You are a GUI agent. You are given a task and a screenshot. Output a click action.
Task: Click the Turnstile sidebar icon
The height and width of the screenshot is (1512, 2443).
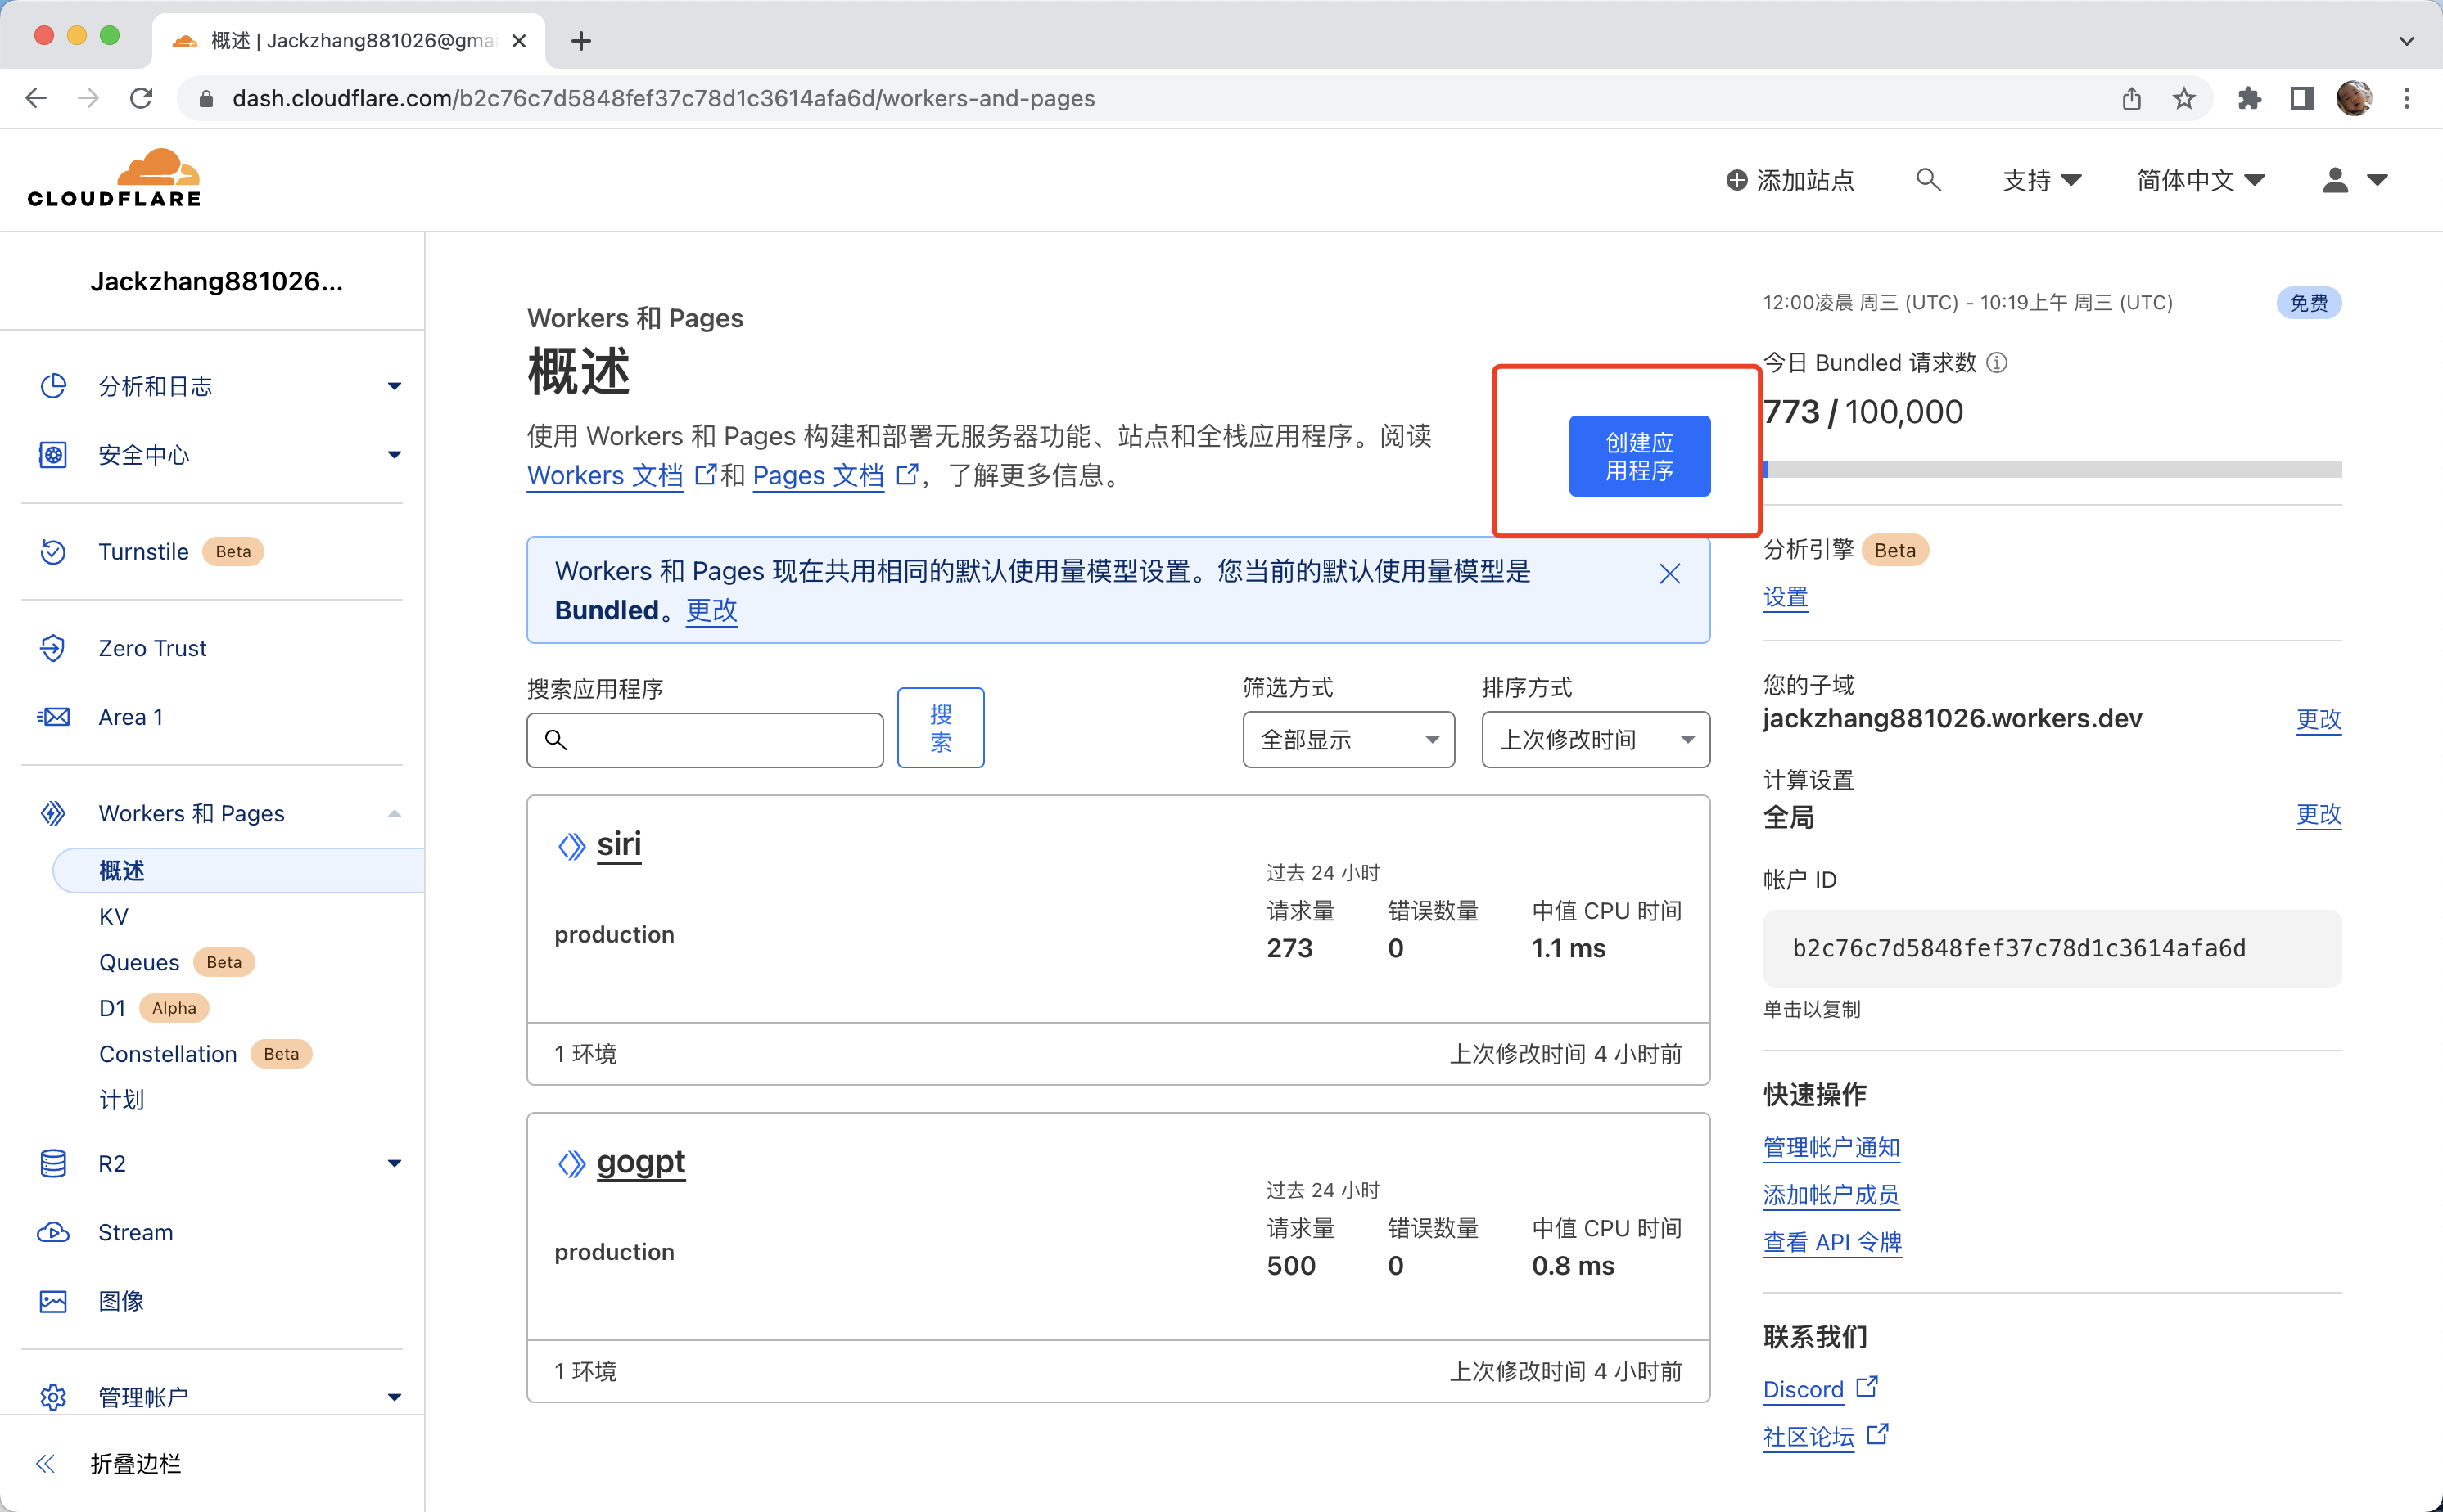53,552
